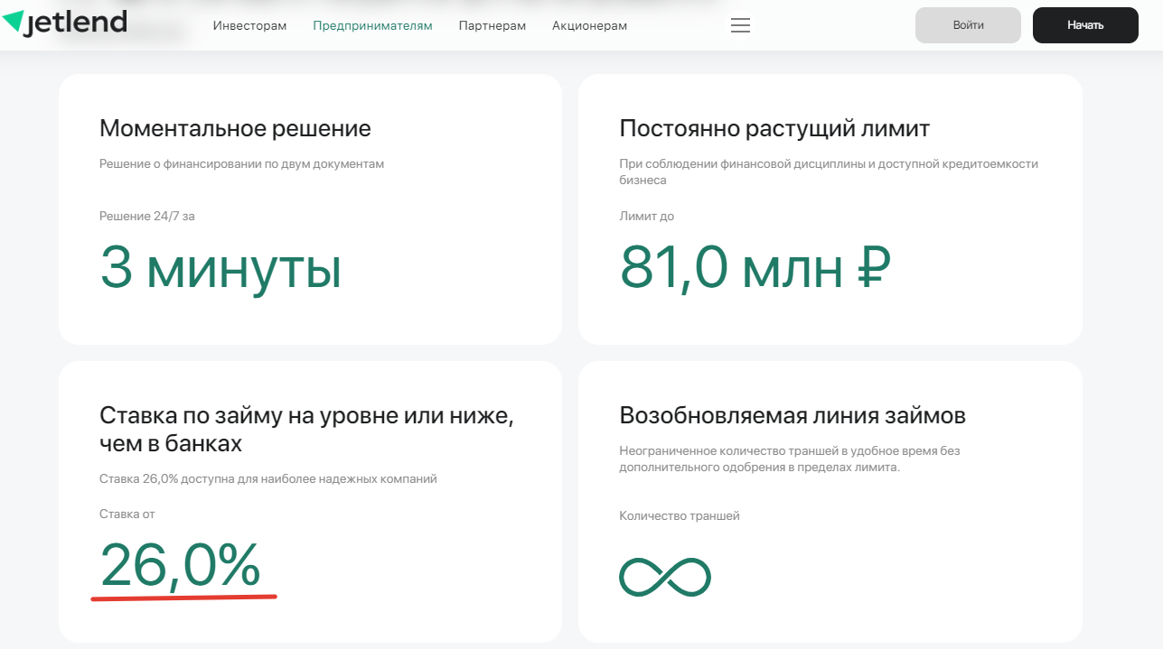
Task: Select Предпринимателям in the navigation
Action: pyautogui.click(x=372, y=26)
